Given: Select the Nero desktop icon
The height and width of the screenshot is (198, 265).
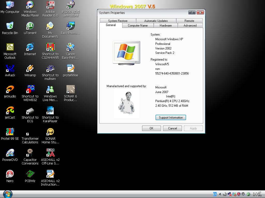Looking at the screenshot, I should click(10, 176).
